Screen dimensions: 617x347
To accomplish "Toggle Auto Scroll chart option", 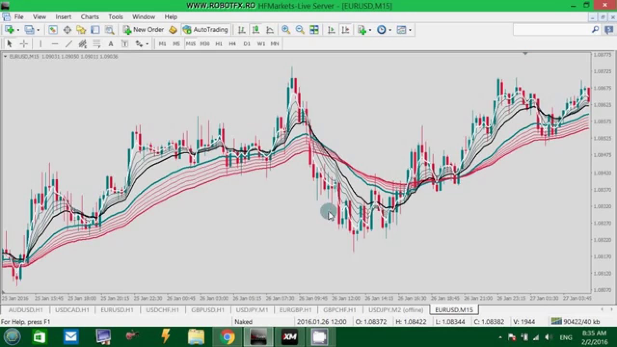I will click(331, 29).
